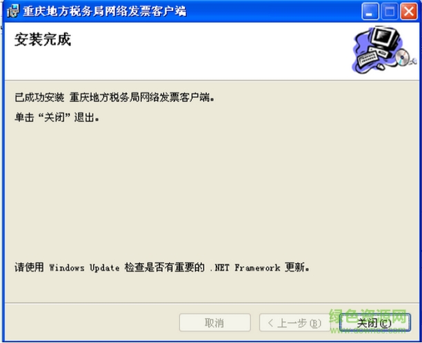Click the disabled 取消 button

[214, 322]
